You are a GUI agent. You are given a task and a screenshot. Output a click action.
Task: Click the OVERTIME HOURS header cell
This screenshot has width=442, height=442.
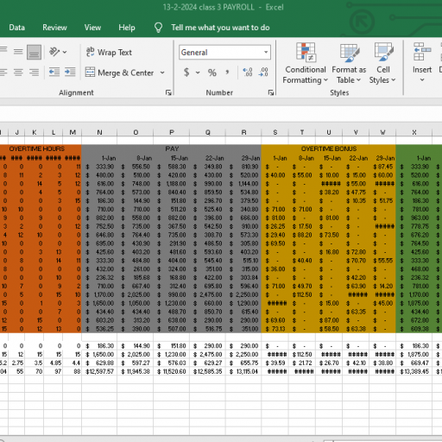coord(37,148)
